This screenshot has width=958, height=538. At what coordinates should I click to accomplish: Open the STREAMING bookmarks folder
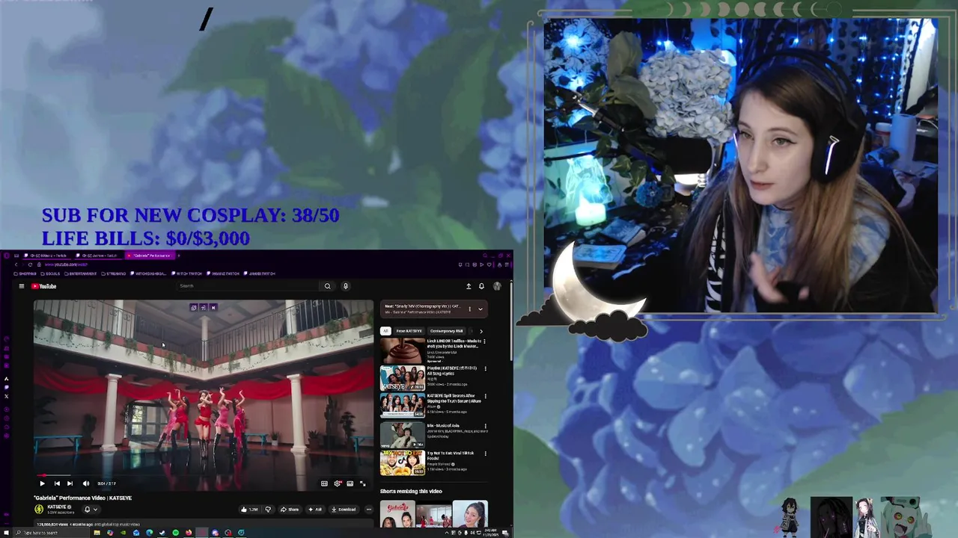click(113, 273)
